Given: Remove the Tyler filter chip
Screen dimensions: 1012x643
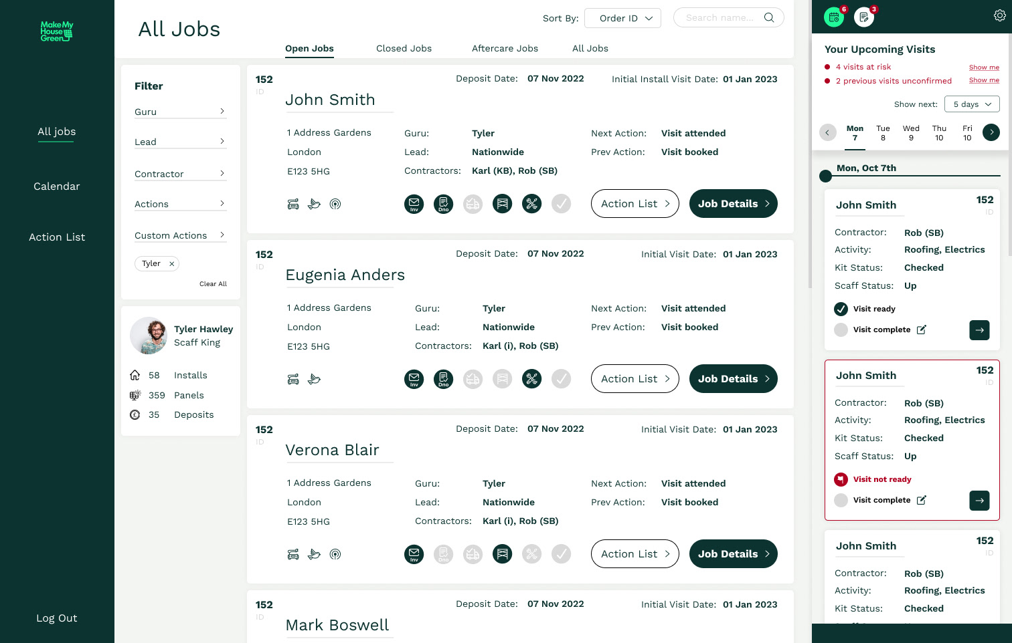Looking at the screenshot, I should pyautogui.click(x=172, y=264).
